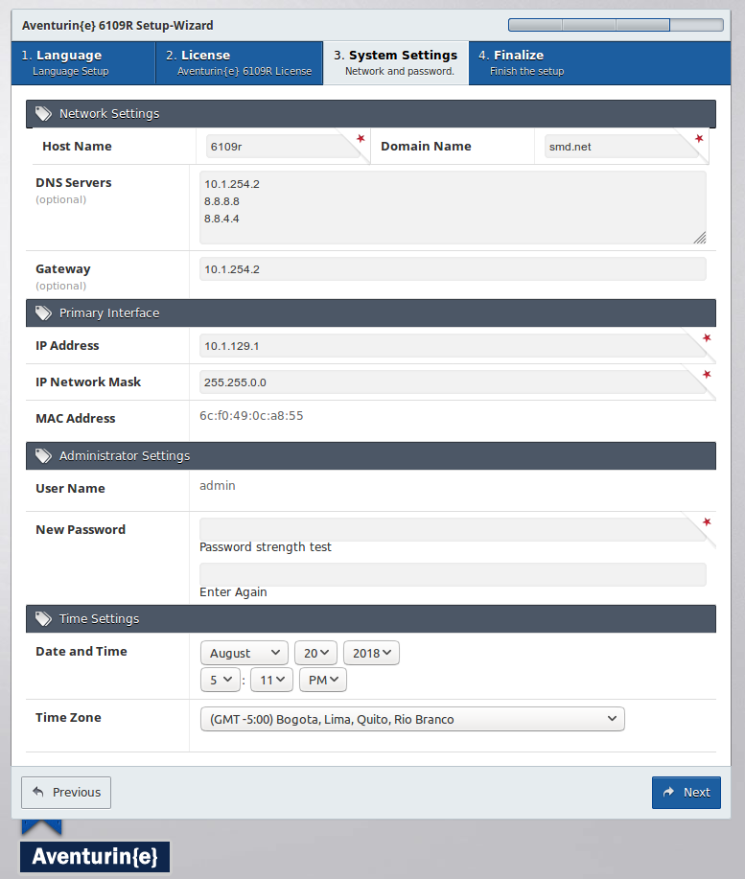Click in the Gateway field

[x=453, y=269]
